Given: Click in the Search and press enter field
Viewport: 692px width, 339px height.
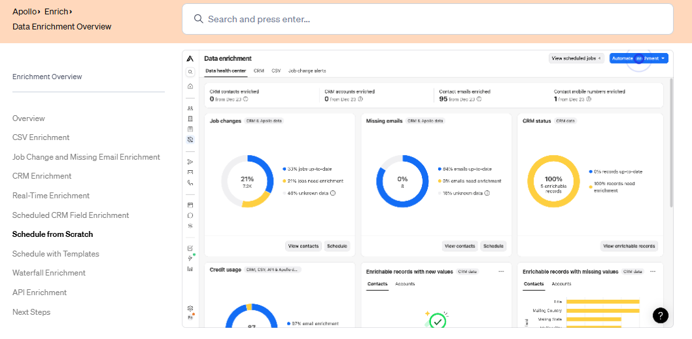Looking at the screenshot, I should (x=428, y=19).
